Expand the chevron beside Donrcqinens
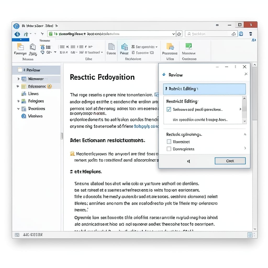268x268 pixels. click(245, 148)
